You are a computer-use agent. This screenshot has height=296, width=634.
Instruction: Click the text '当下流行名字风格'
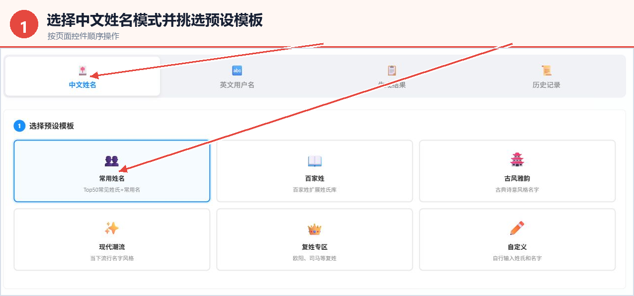coord(112,258)
